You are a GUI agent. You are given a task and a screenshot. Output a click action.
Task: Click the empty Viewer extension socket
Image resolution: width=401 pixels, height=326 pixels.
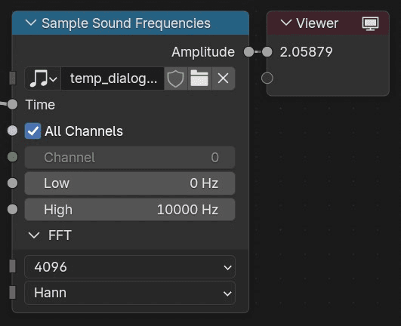pyautogui.click(x=267, y=78)
